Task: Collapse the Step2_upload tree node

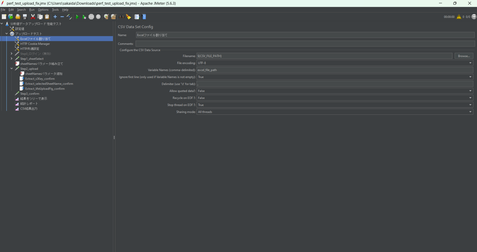Action: [11, 69]
